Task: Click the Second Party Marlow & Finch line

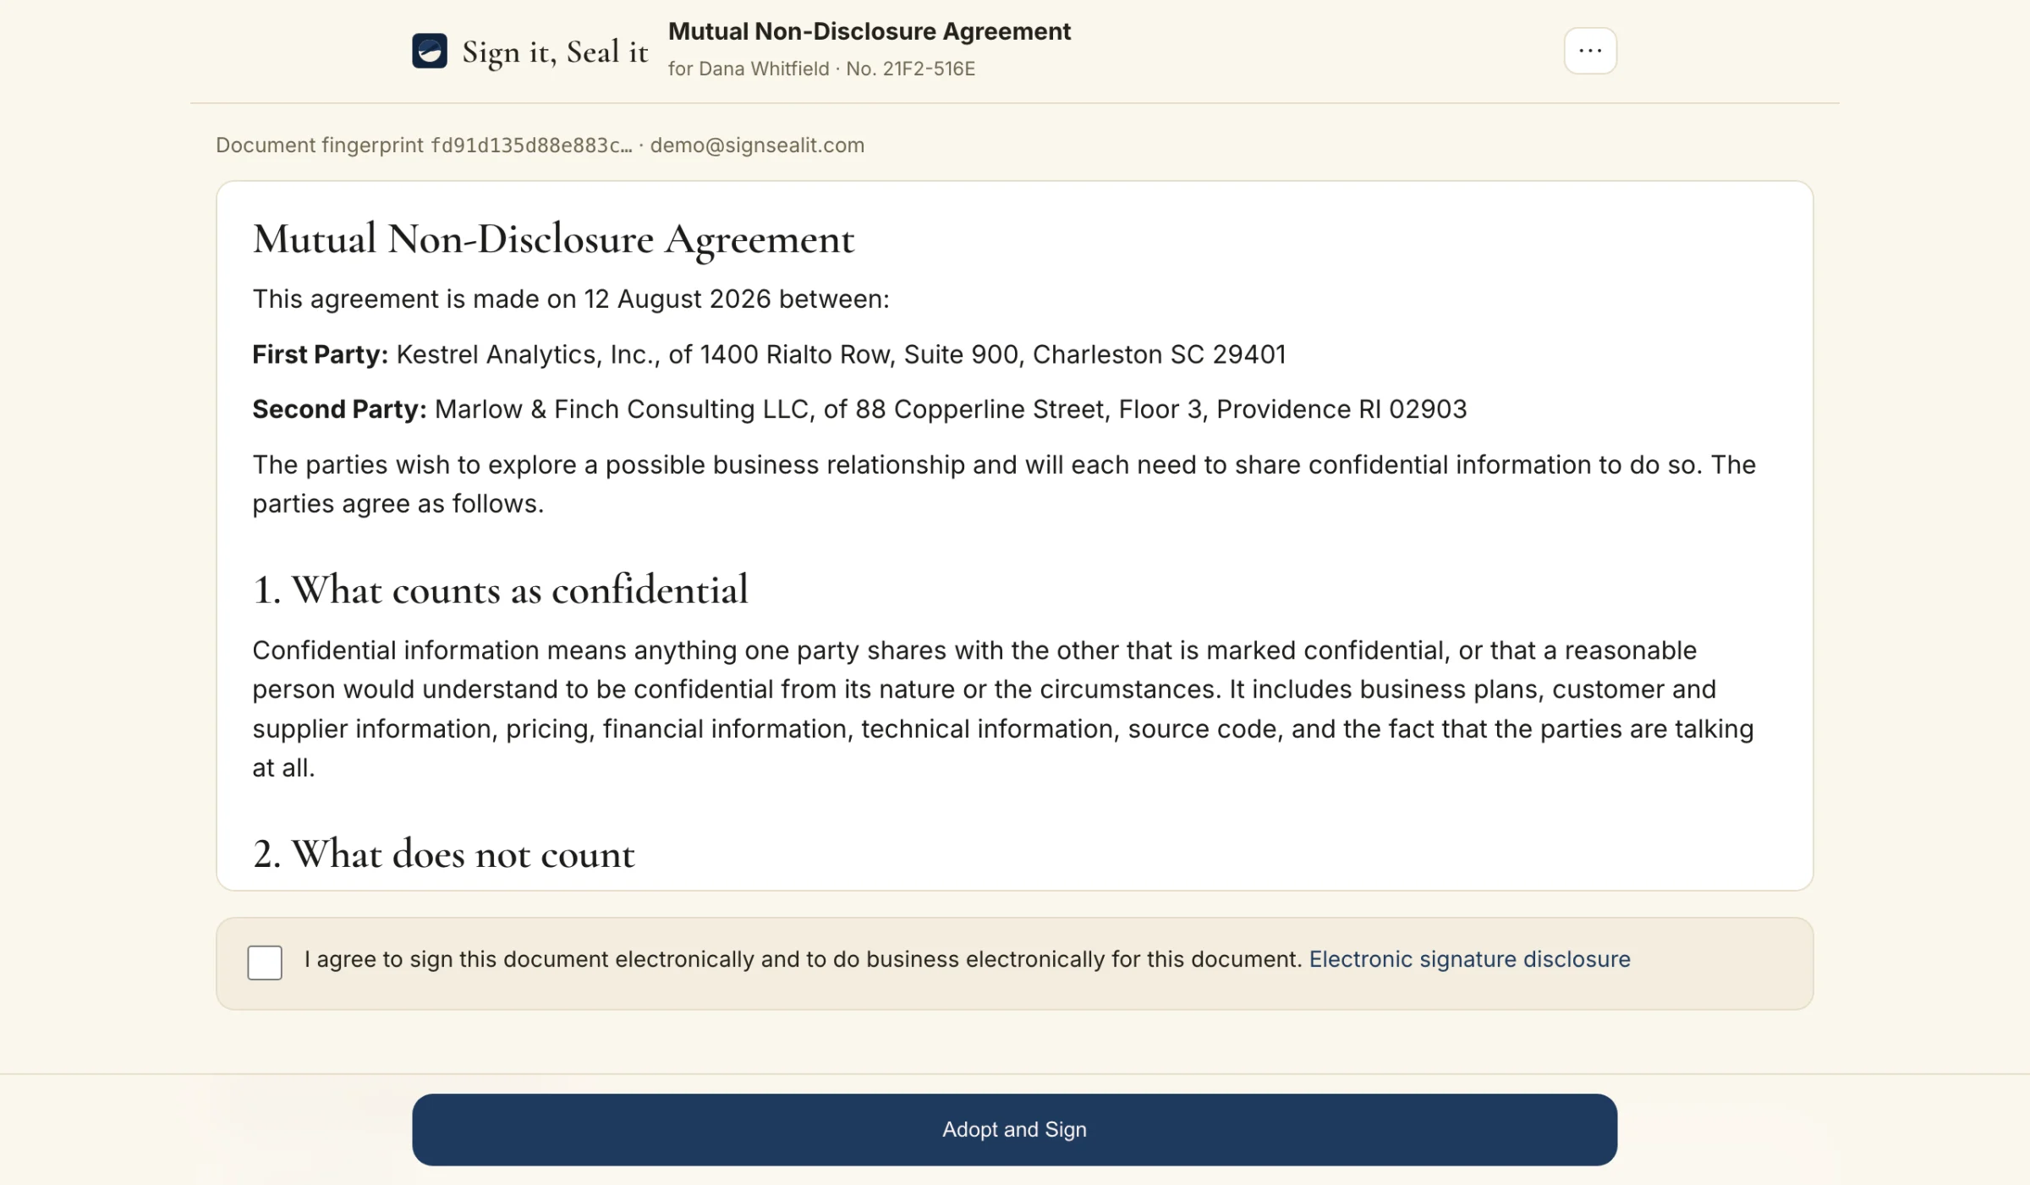Action: (859, 409)
